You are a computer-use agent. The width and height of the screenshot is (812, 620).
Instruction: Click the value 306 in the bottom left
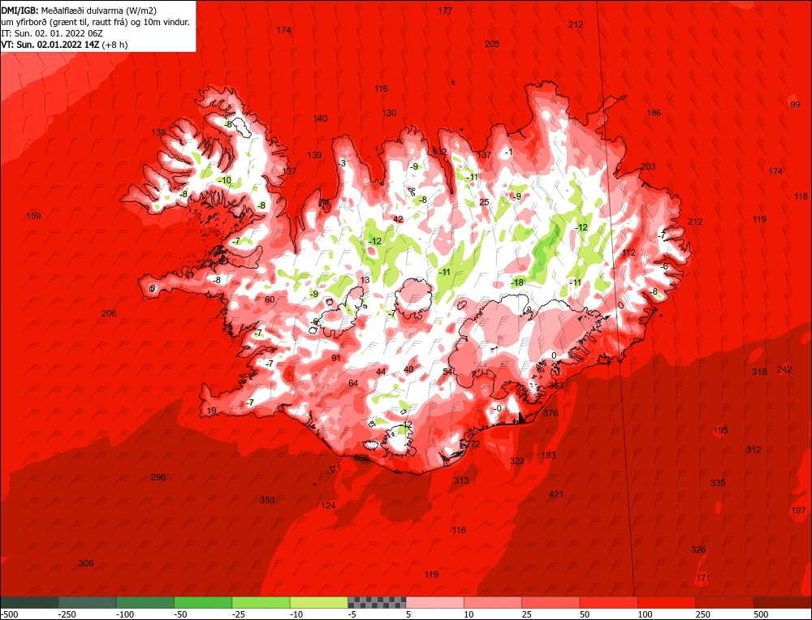pos(86,563)
